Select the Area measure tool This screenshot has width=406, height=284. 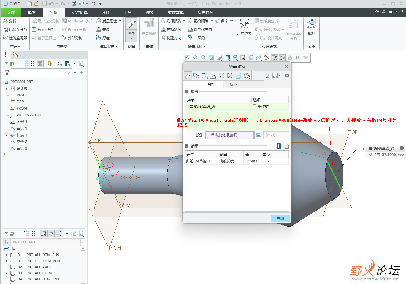[x=230, y=76]
